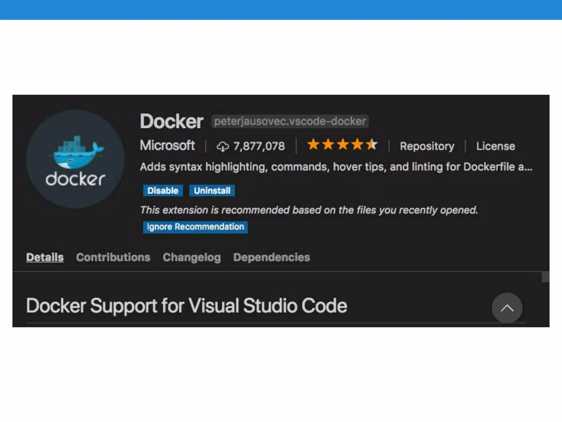Open the Microsoft publisher link
This screenshot has width=562, height=422.
[x=167, y=145]
